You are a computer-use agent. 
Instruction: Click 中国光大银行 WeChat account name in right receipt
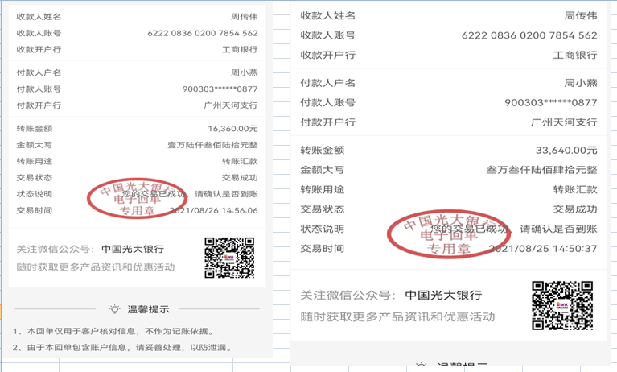(444, 295)
